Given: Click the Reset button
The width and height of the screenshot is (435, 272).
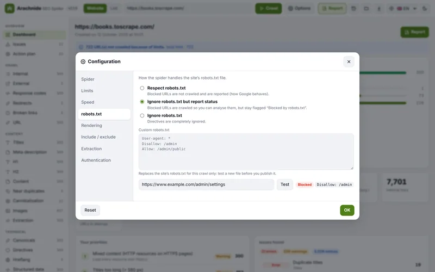Looking at the screenshot, I should [x=90, y=210].
